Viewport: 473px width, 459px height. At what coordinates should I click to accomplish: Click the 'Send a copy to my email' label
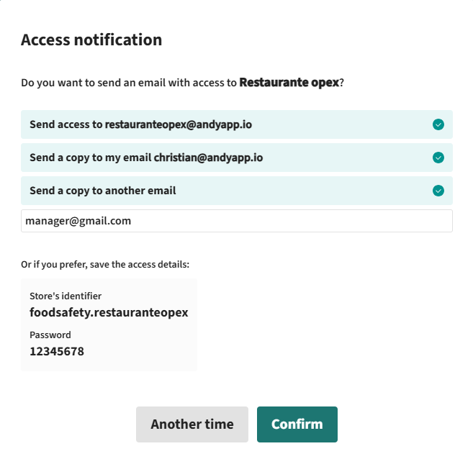click(90, 158)
